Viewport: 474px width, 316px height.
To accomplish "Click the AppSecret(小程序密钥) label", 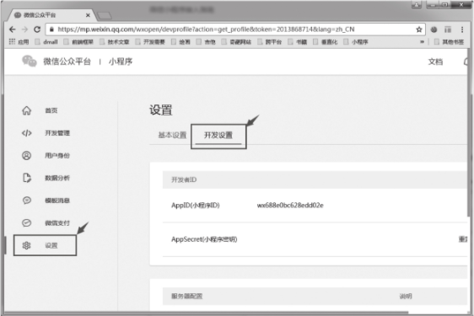I will 204,239.
